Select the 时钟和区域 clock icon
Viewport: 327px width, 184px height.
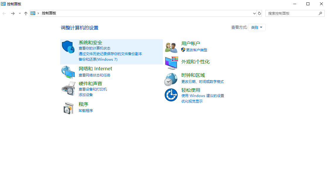[171, 79]
